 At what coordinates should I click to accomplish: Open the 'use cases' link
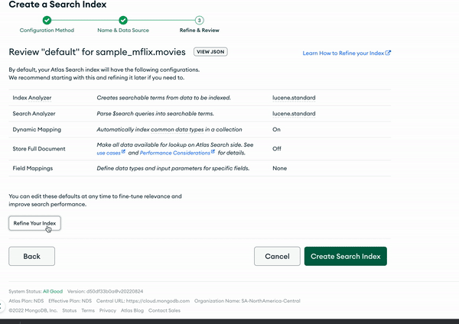(x=107, y=153)
